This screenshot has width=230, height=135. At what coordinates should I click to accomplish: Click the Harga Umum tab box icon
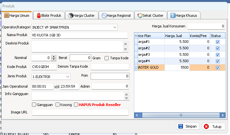tap(6, 15)
